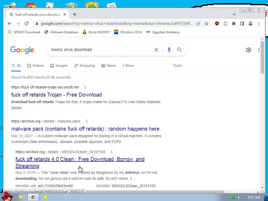Click the 8:51 AM clock

[x=254, y=197]
